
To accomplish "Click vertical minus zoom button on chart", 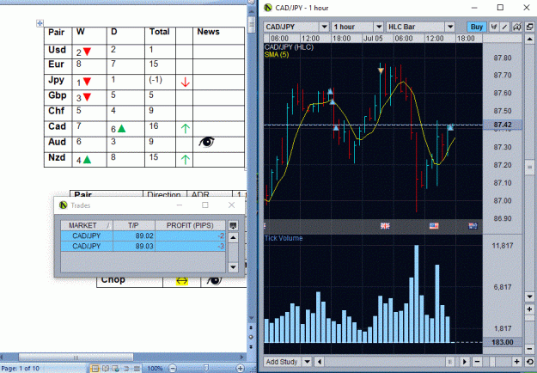I will tap(529, 349).
